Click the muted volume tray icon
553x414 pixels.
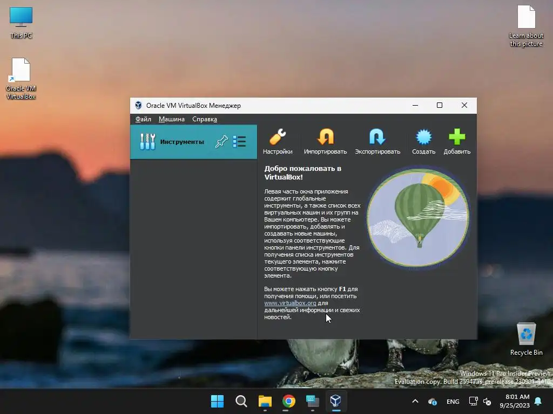coord(487,401)
